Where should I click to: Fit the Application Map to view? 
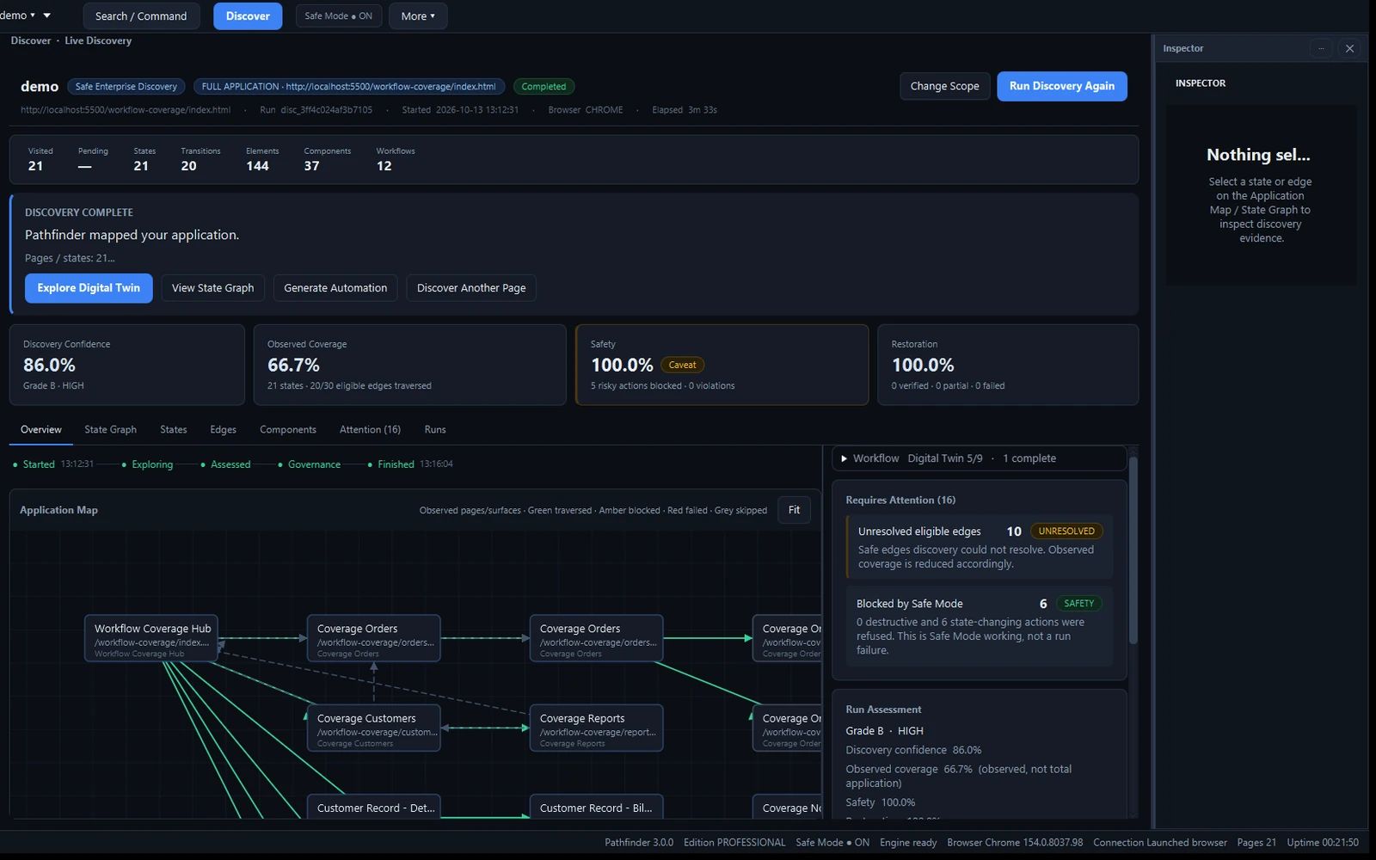[x=794, y=510]
